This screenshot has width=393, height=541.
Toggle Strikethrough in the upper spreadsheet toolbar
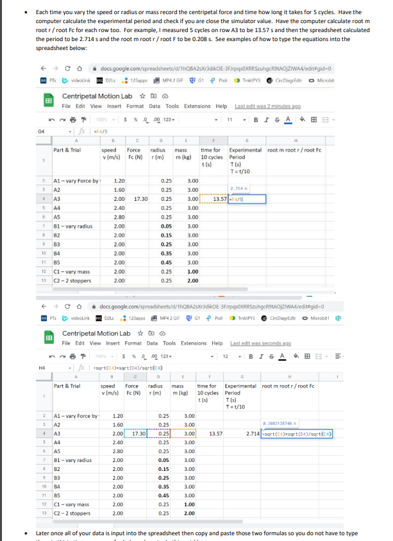277,120
